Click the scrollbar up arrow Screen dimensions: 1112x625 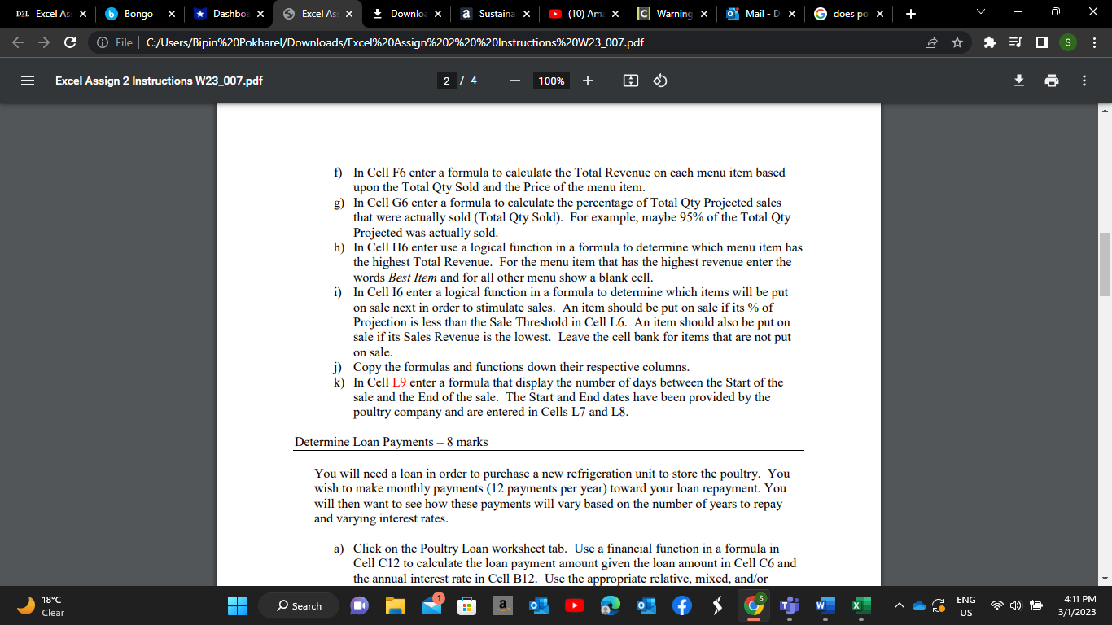pyautogui.click(x=1105, y=110)
